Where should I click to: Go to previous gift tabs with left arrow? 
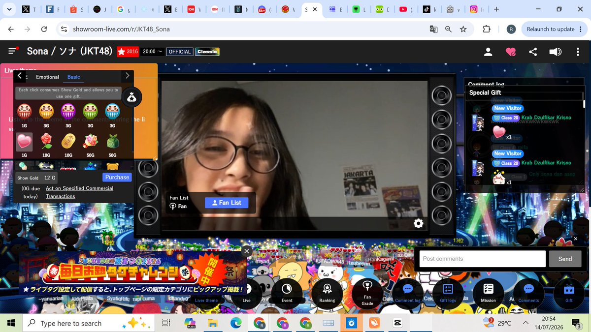click(20, 76)
